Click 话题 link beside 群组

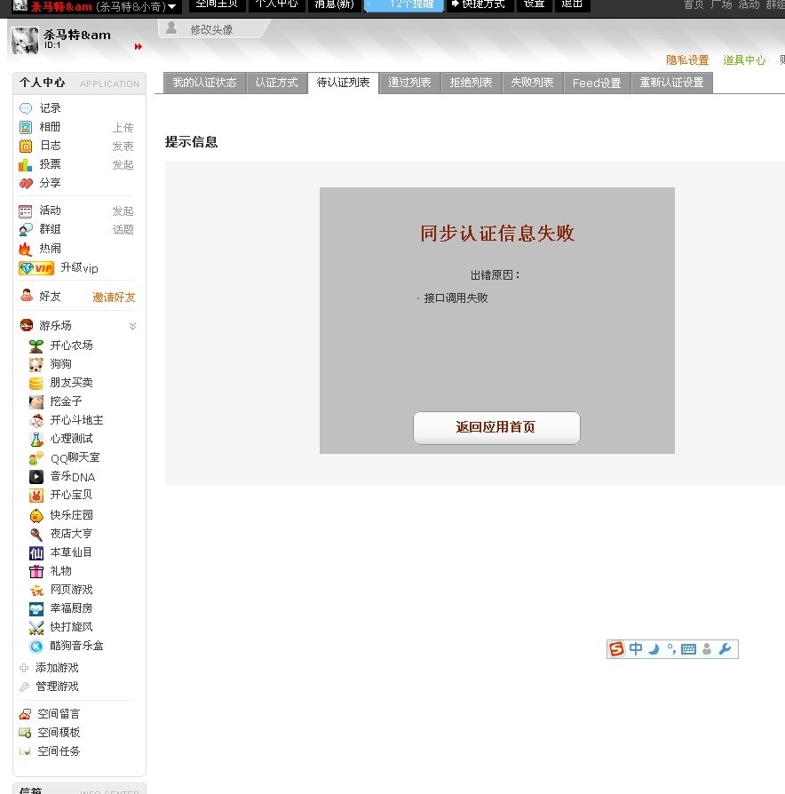(x=123, y=230)
